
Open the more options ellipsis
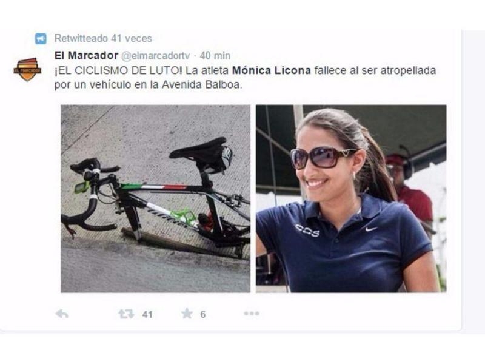point(252,314)
